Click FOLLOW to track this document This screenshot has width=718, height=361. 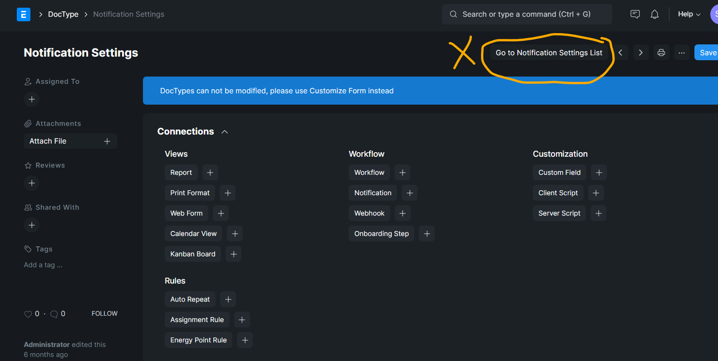coord(104,313)
